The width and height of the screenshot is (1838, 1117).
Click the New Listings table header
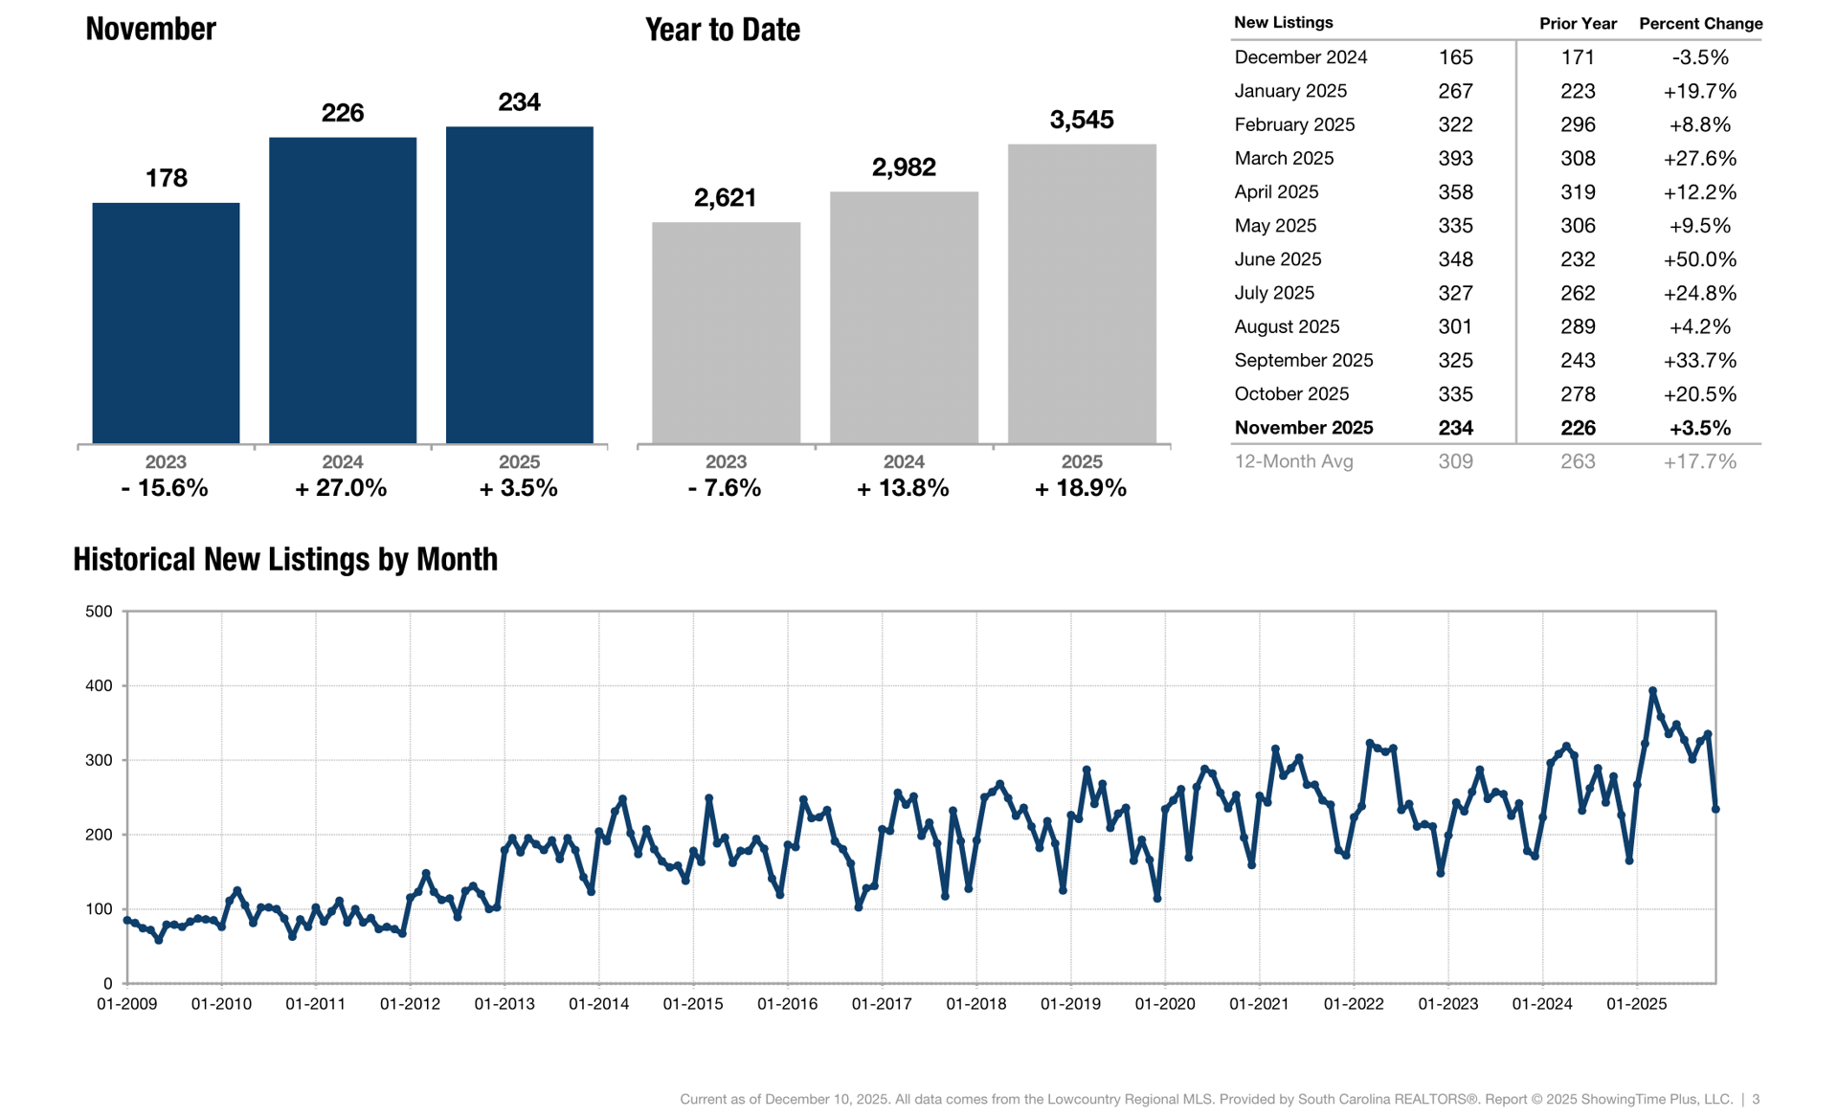point(1283,23)
